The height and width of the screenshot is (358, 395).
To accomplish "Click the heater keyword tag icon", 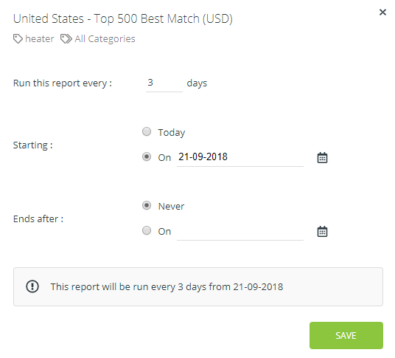I will point(18,39).
